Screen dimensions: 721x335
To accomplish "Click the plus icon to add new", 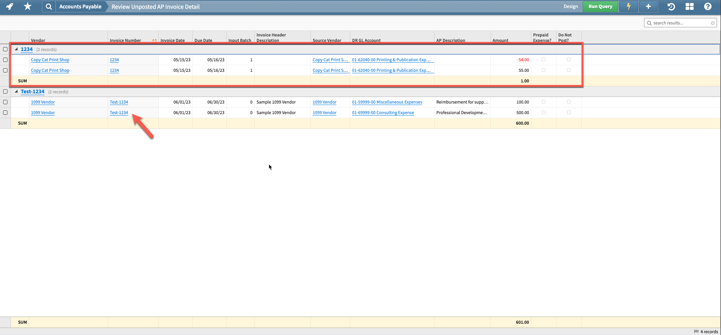I will 648,6.
